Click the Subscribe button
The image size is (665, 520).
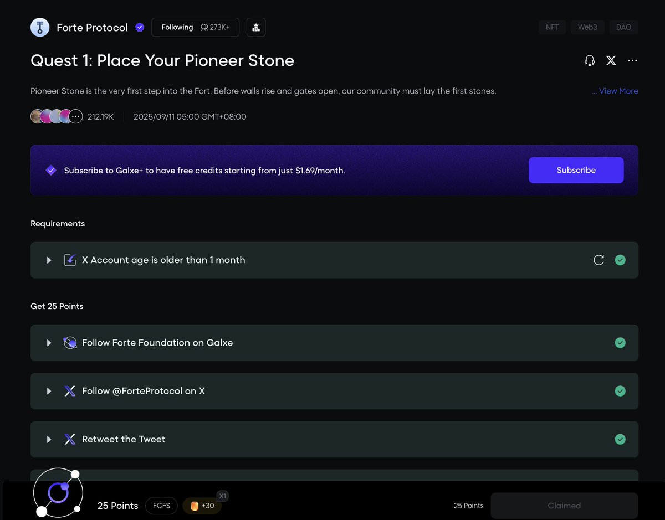[576, 170]
